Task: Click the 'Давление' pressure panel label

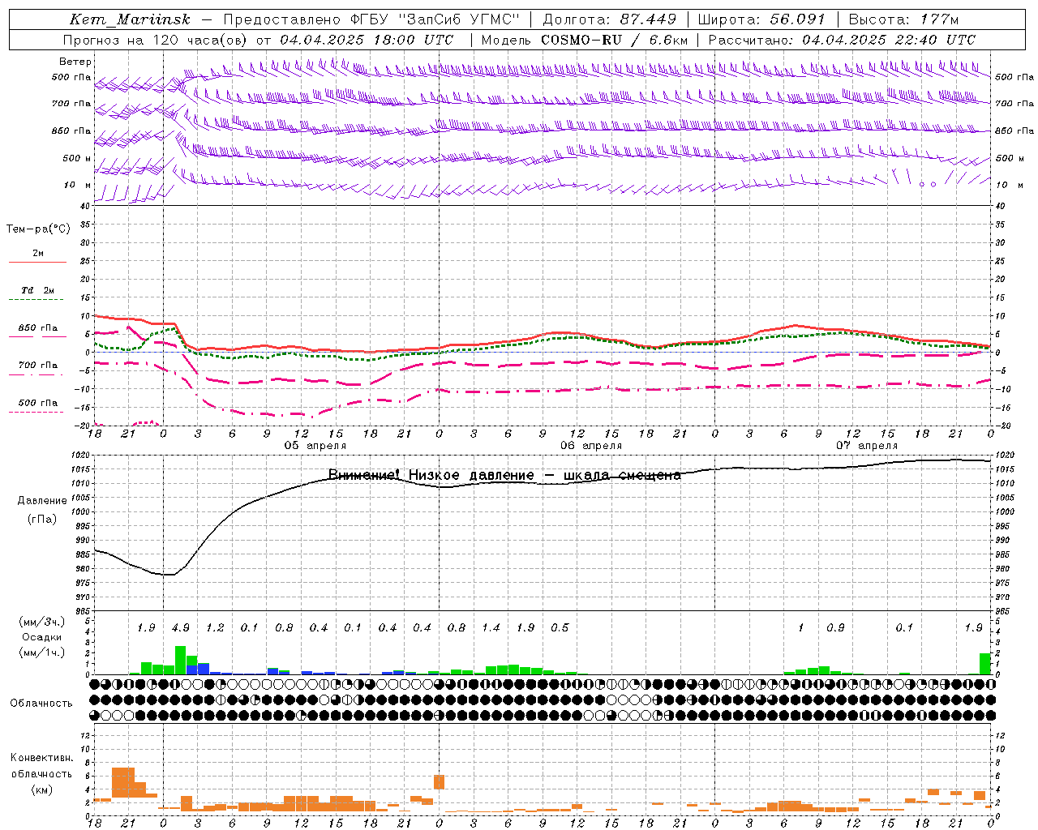Action: [x=42, y=500]
